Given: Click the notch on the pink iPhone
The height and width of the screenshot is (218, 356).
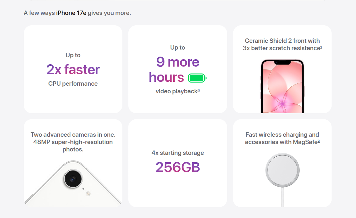Looking at the screenshot, I should click(x=282, y=63).
